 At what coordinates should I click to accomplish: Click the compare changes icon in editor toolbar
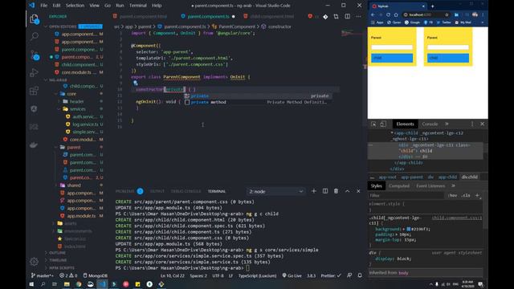point(336,16)
